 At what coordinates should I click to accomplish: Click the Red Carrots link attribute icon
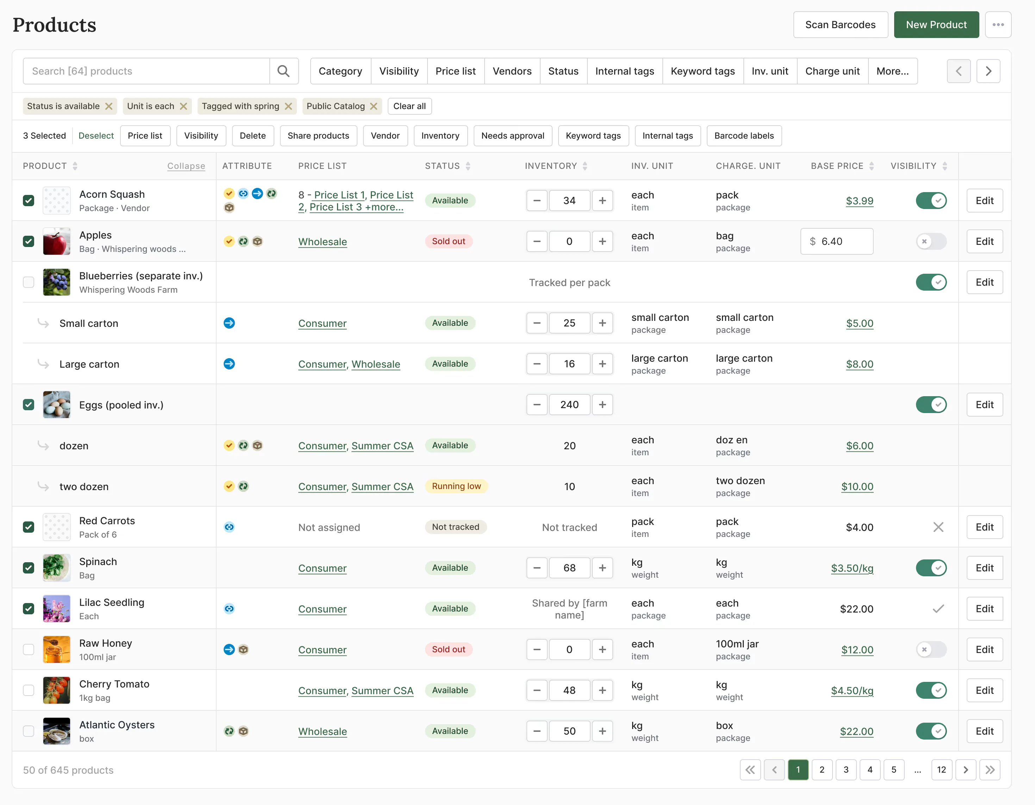pos(229,527)
